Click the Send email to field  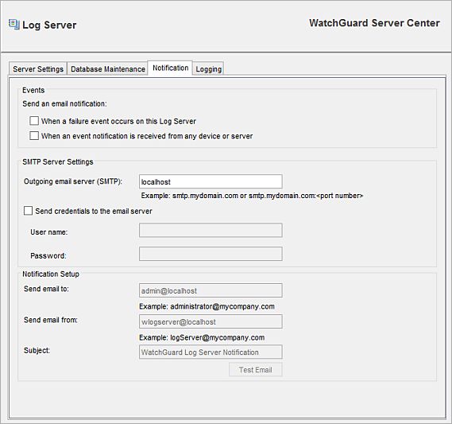click(211, 290)
